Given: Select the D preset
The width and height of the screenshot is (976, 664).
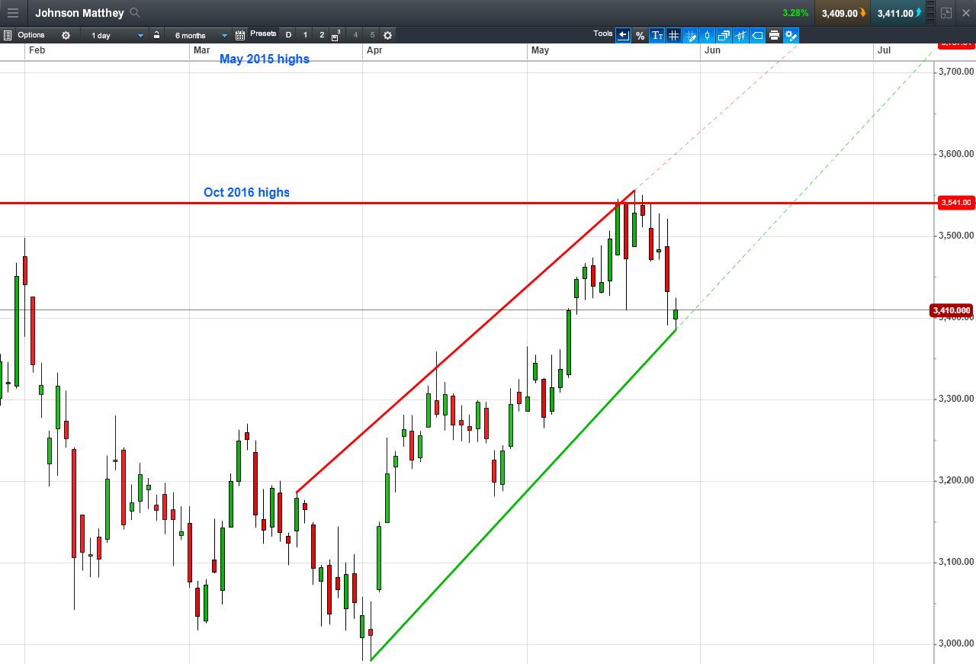Looking at the screenshot, I should pos(288,35).
